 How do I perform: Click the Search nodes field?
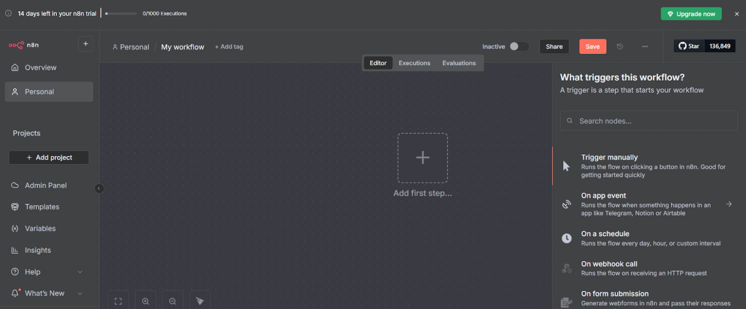coord(649,121)
